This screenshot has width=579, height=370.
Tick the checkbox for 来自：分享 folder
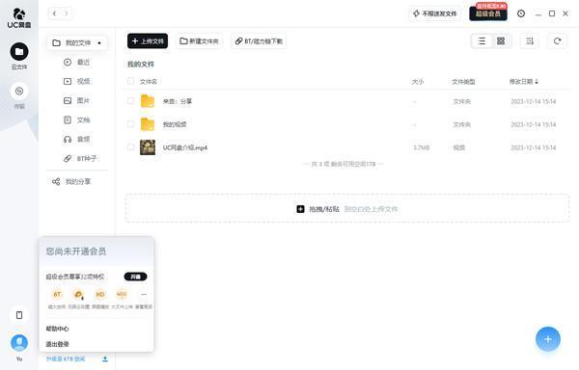[x=130, y=100]
